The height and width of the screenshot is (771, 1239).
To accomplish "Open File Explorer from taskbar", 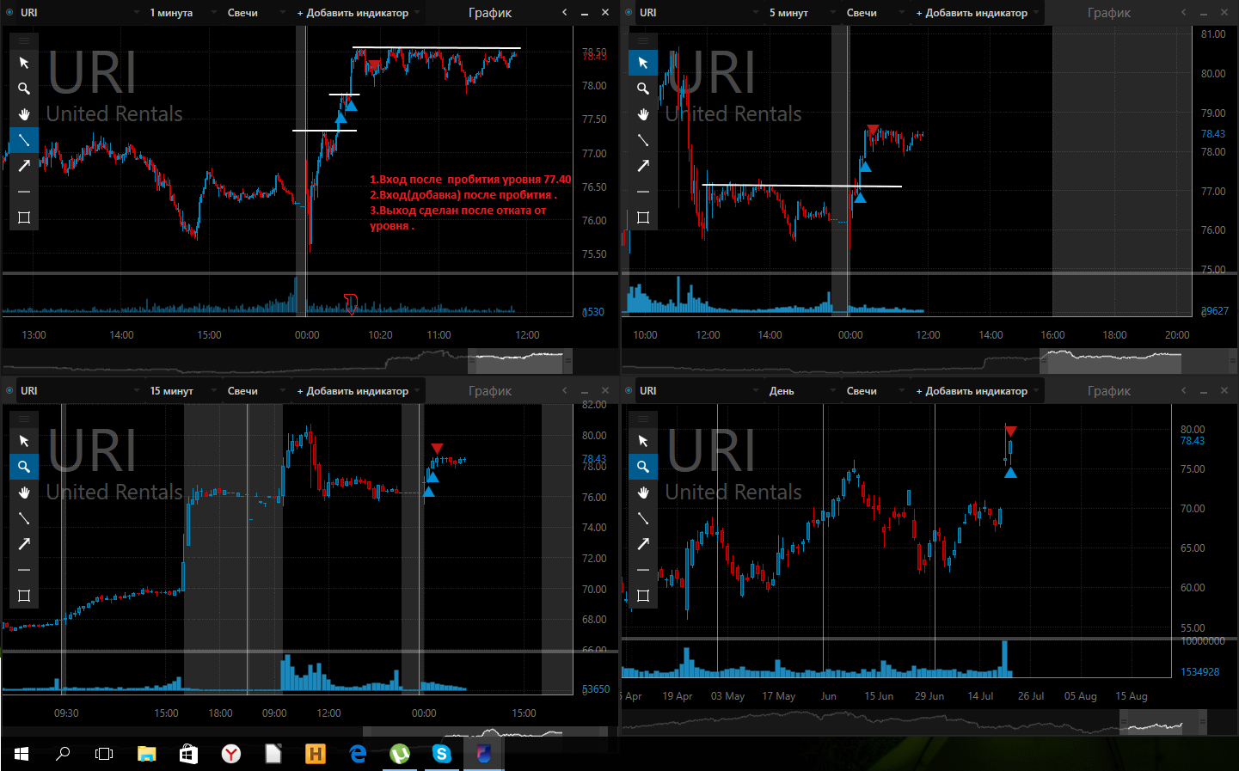I will tap(147, 754).
